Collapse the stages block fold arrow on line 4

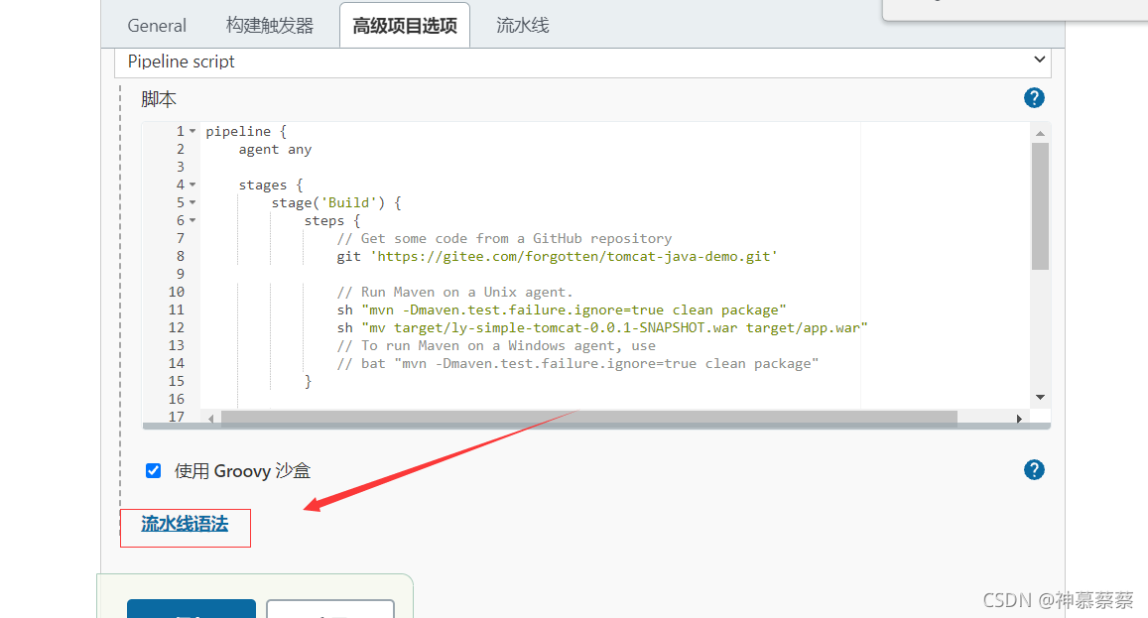coord(192,185)
